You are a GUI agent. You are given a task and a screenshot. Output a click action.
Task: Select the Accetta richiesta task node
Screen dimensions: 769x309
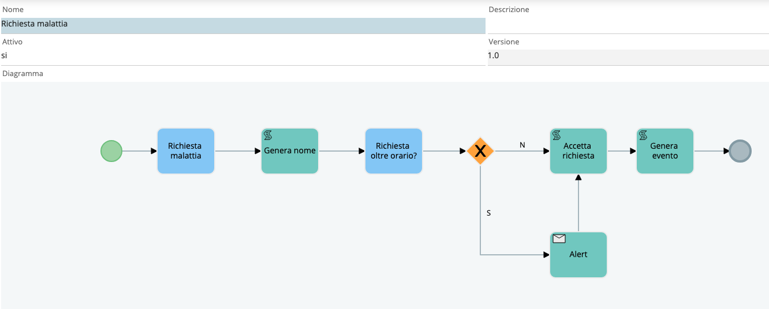[x=578, y=151]
